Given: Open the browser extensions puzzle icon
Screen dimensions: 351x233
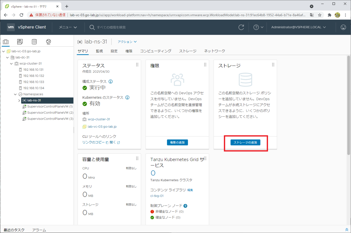Looking at the screenshot, I should (329, 15).
